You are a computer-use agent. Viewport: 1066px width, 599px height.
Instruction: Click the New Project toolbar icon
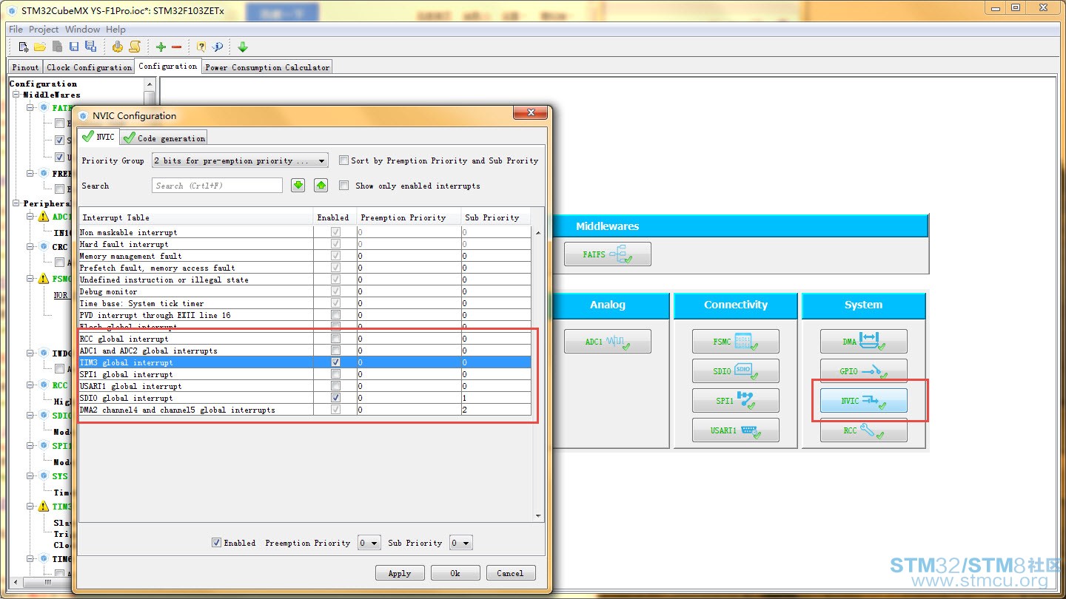click(x=24, y=47)
